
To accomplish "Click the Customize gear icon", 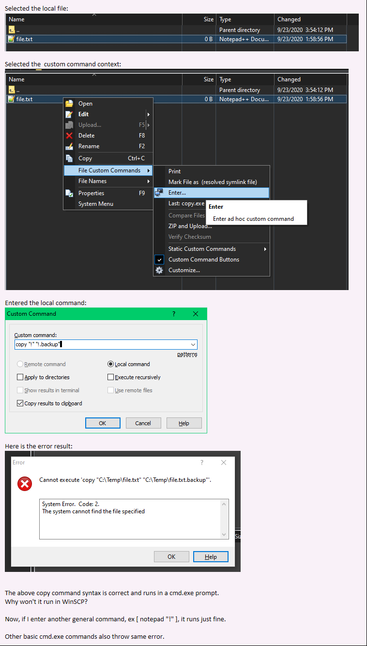I will coord(159,270).
